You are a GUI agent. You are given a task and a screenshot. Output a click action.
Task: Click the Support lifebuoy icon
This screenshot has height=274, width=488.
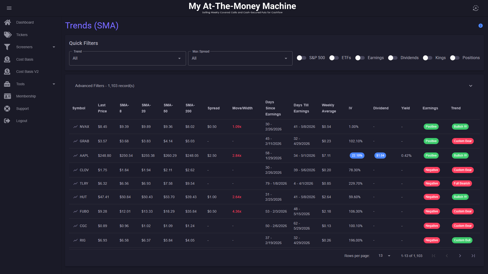pyautogui.click(x=7, y=109)
